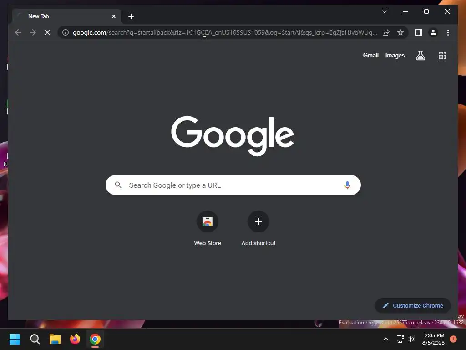Click the Chrome taskbar icon
This screenshot has height=350, width=466.
95,339
